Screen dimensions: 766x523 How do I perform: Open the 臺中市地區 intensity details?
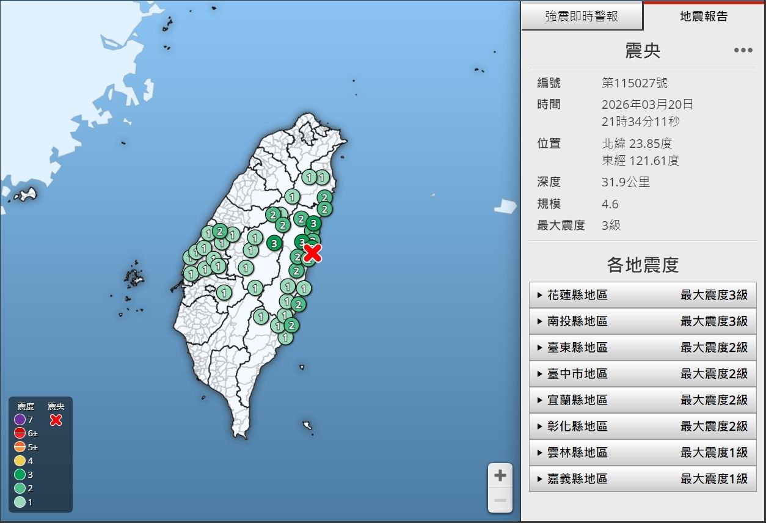tap(643, 374)
